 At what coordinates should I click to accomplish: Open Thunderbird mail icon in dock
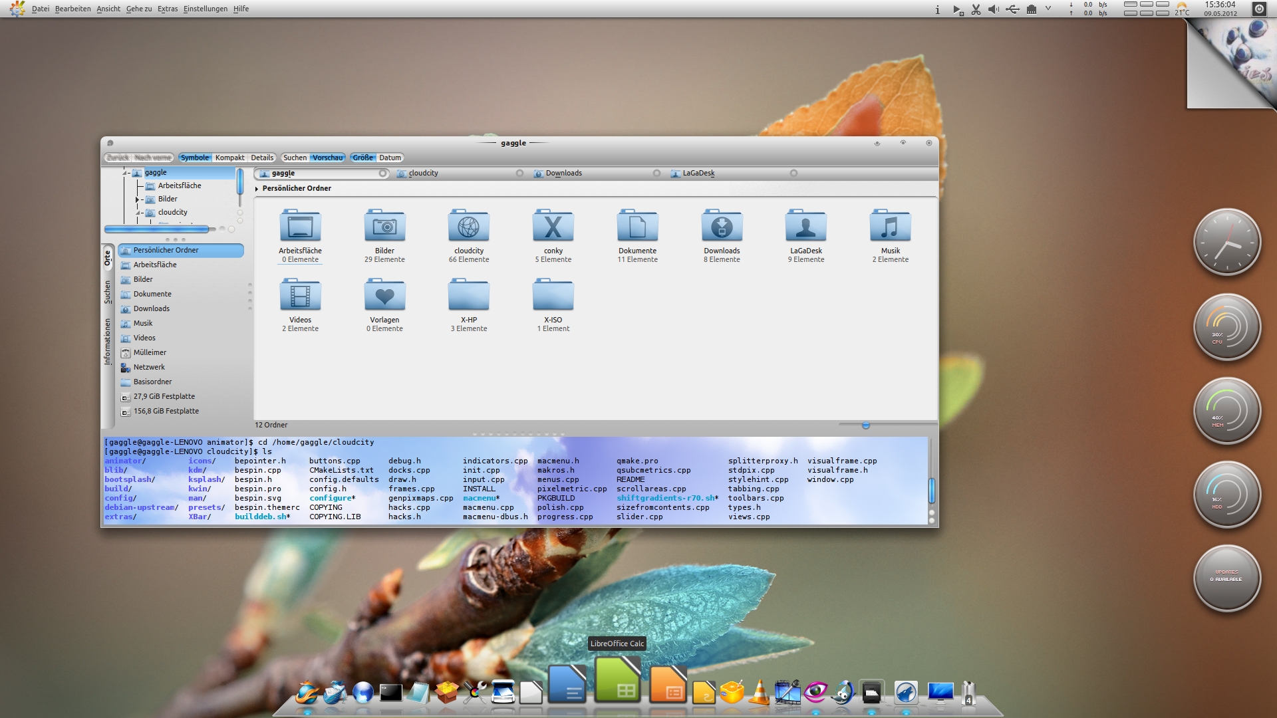[335, 693]
